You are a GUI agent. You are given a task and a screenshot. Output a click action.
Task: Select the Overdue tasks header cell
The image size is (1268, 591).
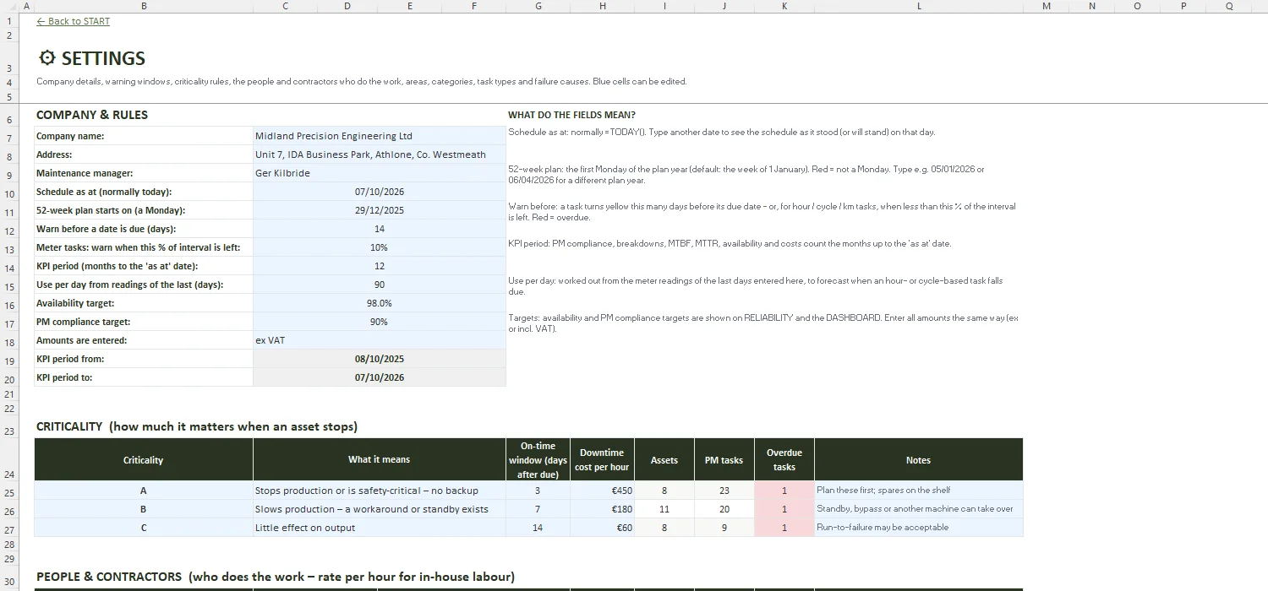[x=784, y=460]
